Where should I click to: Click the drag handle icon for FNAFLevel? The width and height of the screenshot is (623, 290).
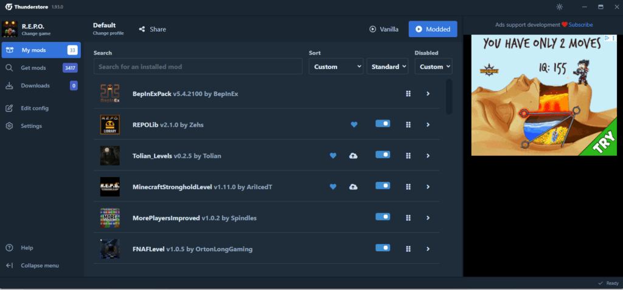pos(408,249)
